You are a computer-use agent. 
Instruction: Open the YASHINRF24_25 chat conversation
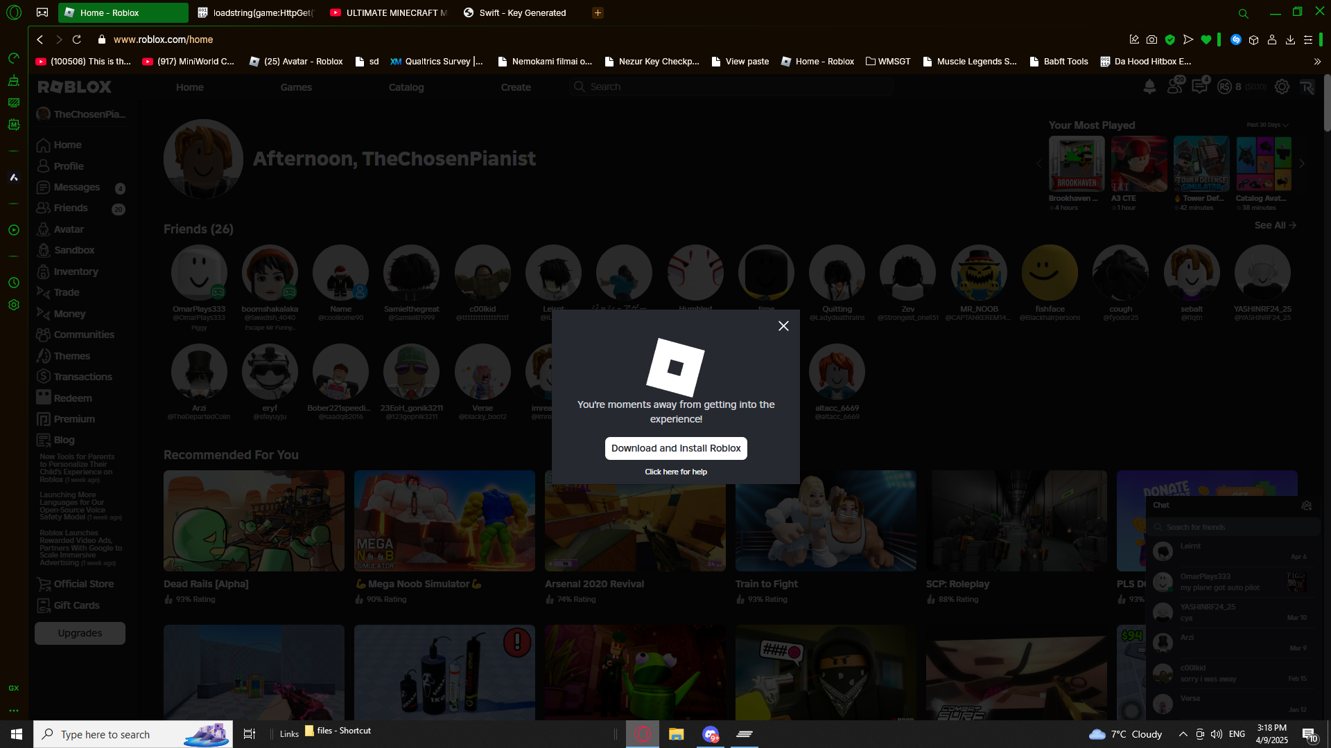click(x=1233, y=612)
